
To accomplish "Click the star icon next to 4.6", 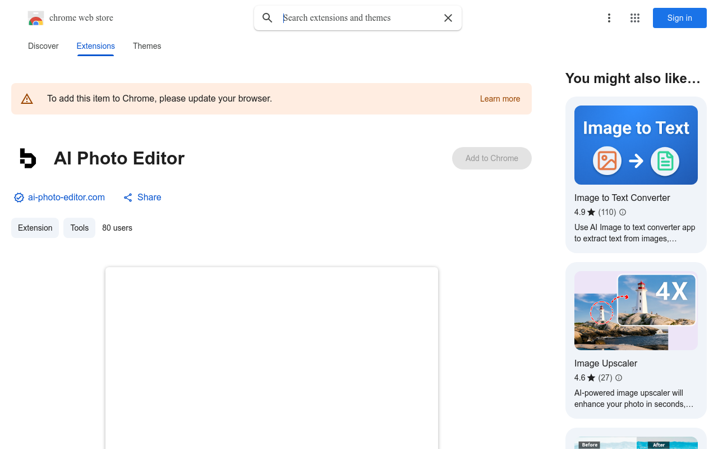I will (591, 378).
